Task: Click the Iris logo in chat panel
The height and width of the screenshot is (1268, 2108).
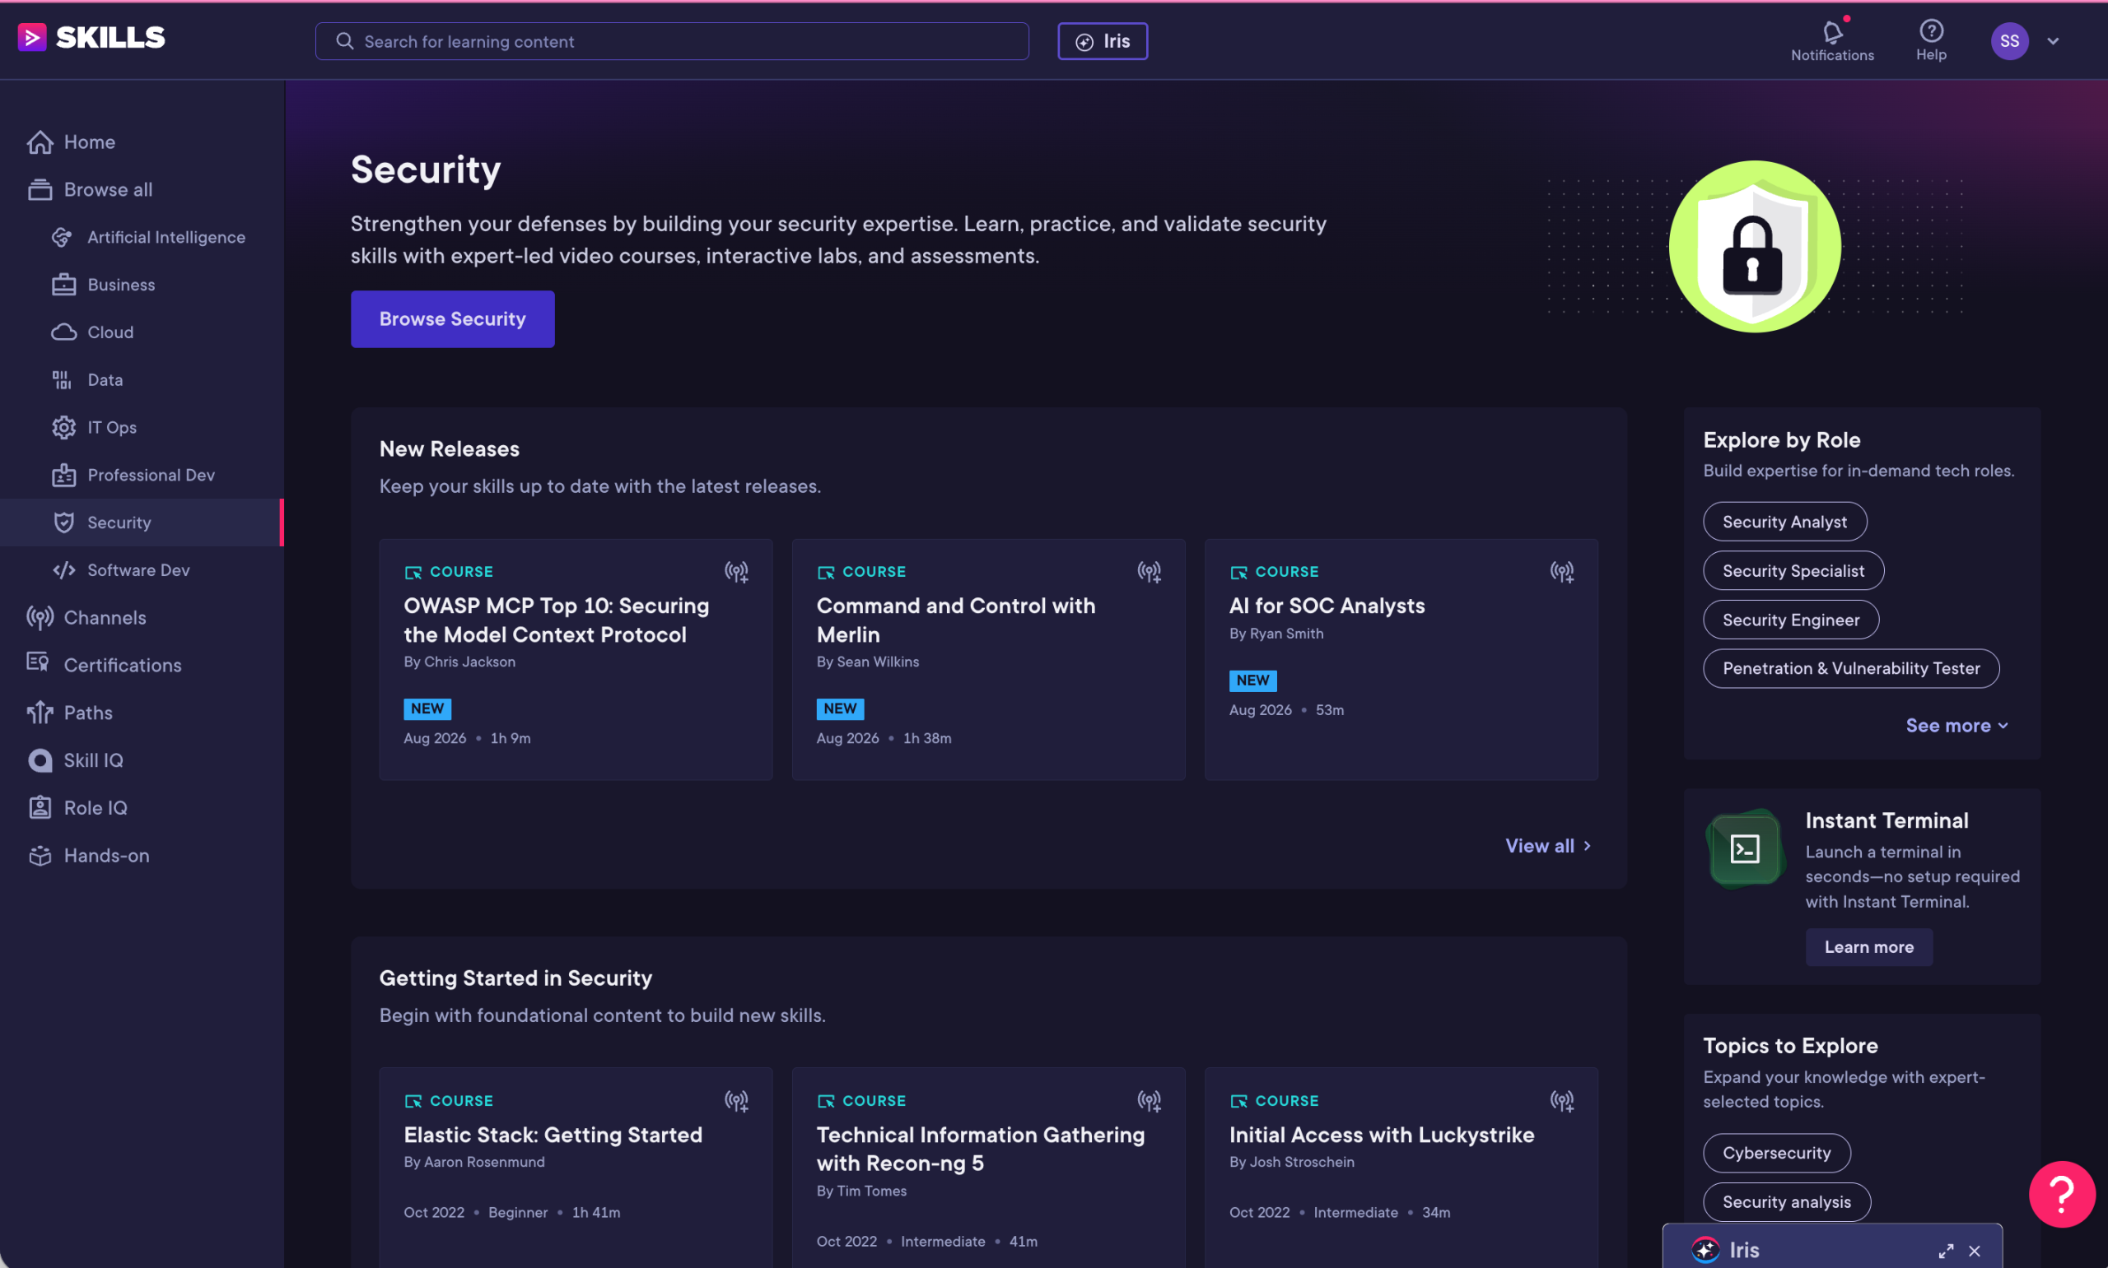Action: tap(1705, 1250)
